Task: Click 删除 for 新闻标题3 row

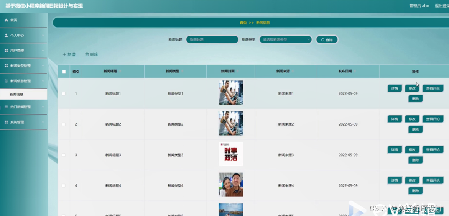Action: coord(416,160)
